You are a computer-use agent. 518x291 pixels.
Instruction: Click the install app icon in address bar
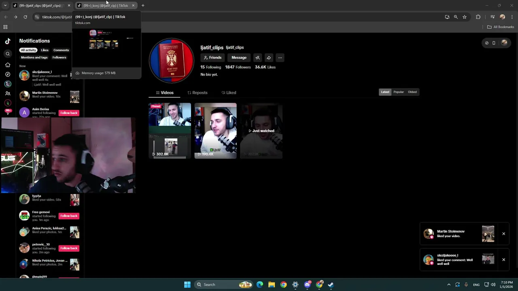point(447,17)
